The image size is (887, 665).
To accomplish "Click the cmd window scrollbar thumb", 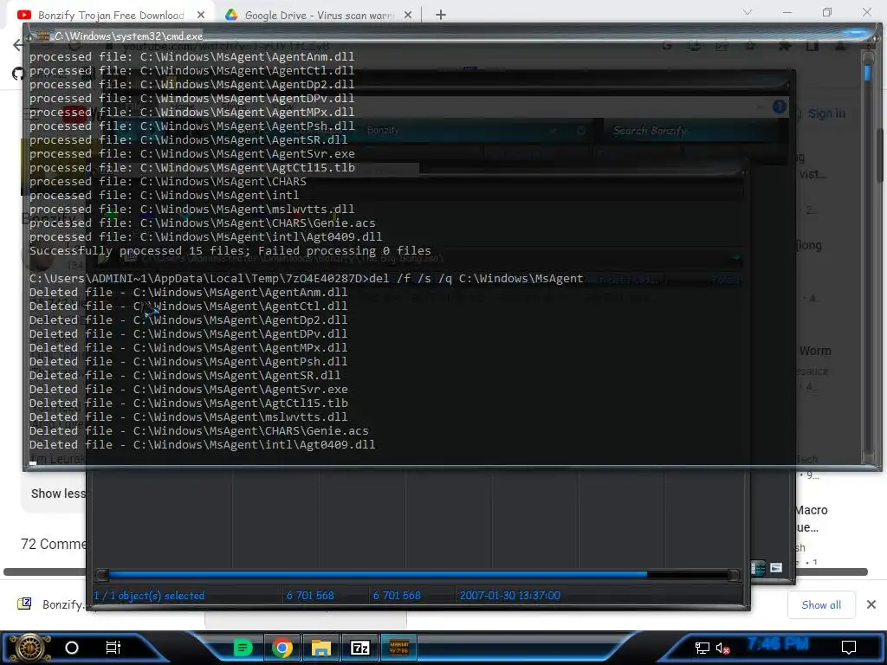I will pyautogui.click(x=868, y=73).
